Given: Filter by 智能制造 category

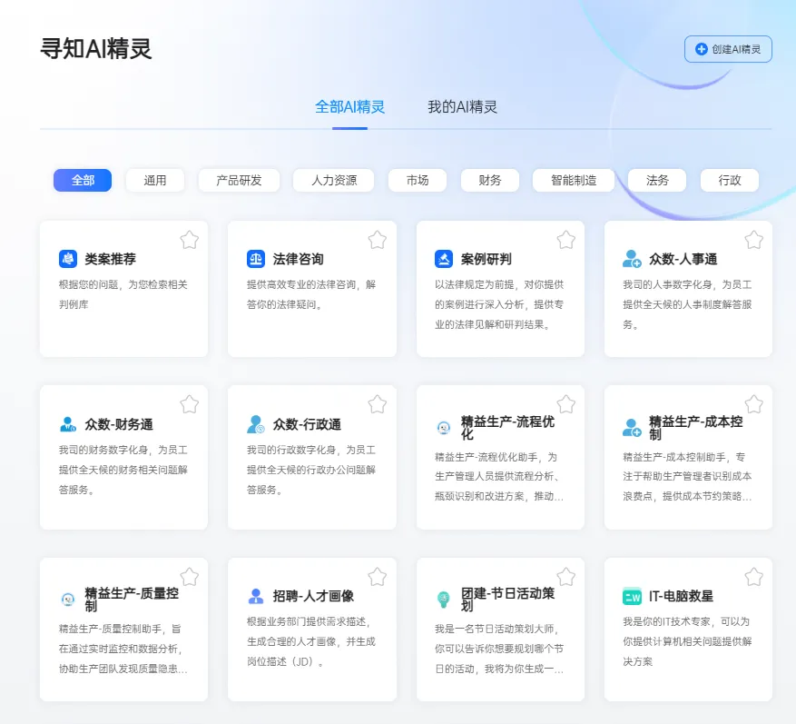Looking at the screenshot, I should click(574, 180).
